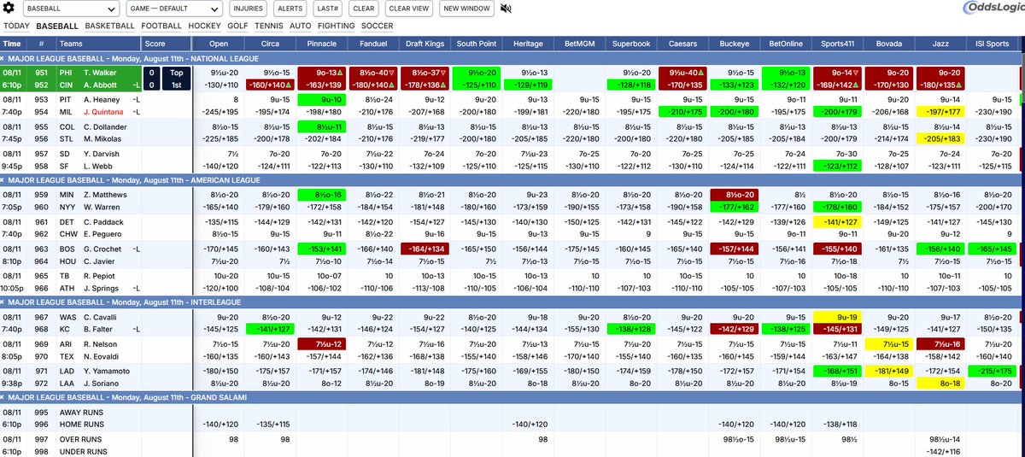
Task: Click the ISI Sports column header
Action: [x=992, y=44]
